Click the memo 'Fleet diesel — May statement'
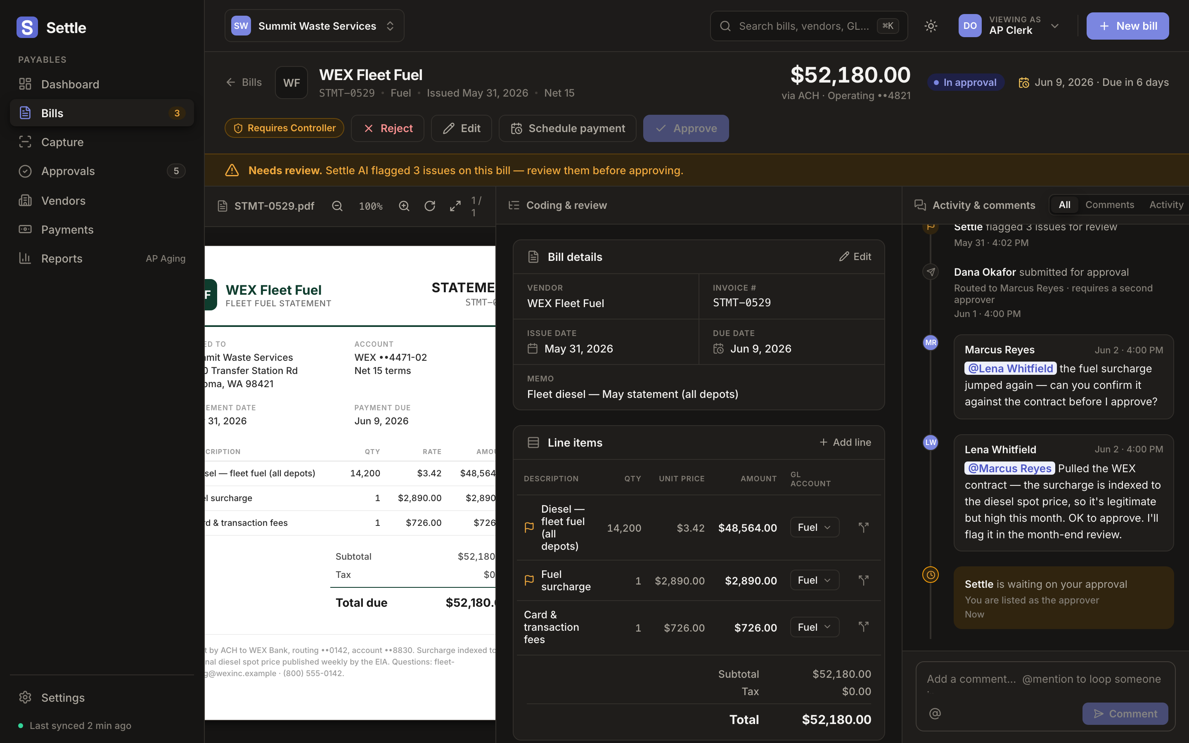 [x=632, y=394]
